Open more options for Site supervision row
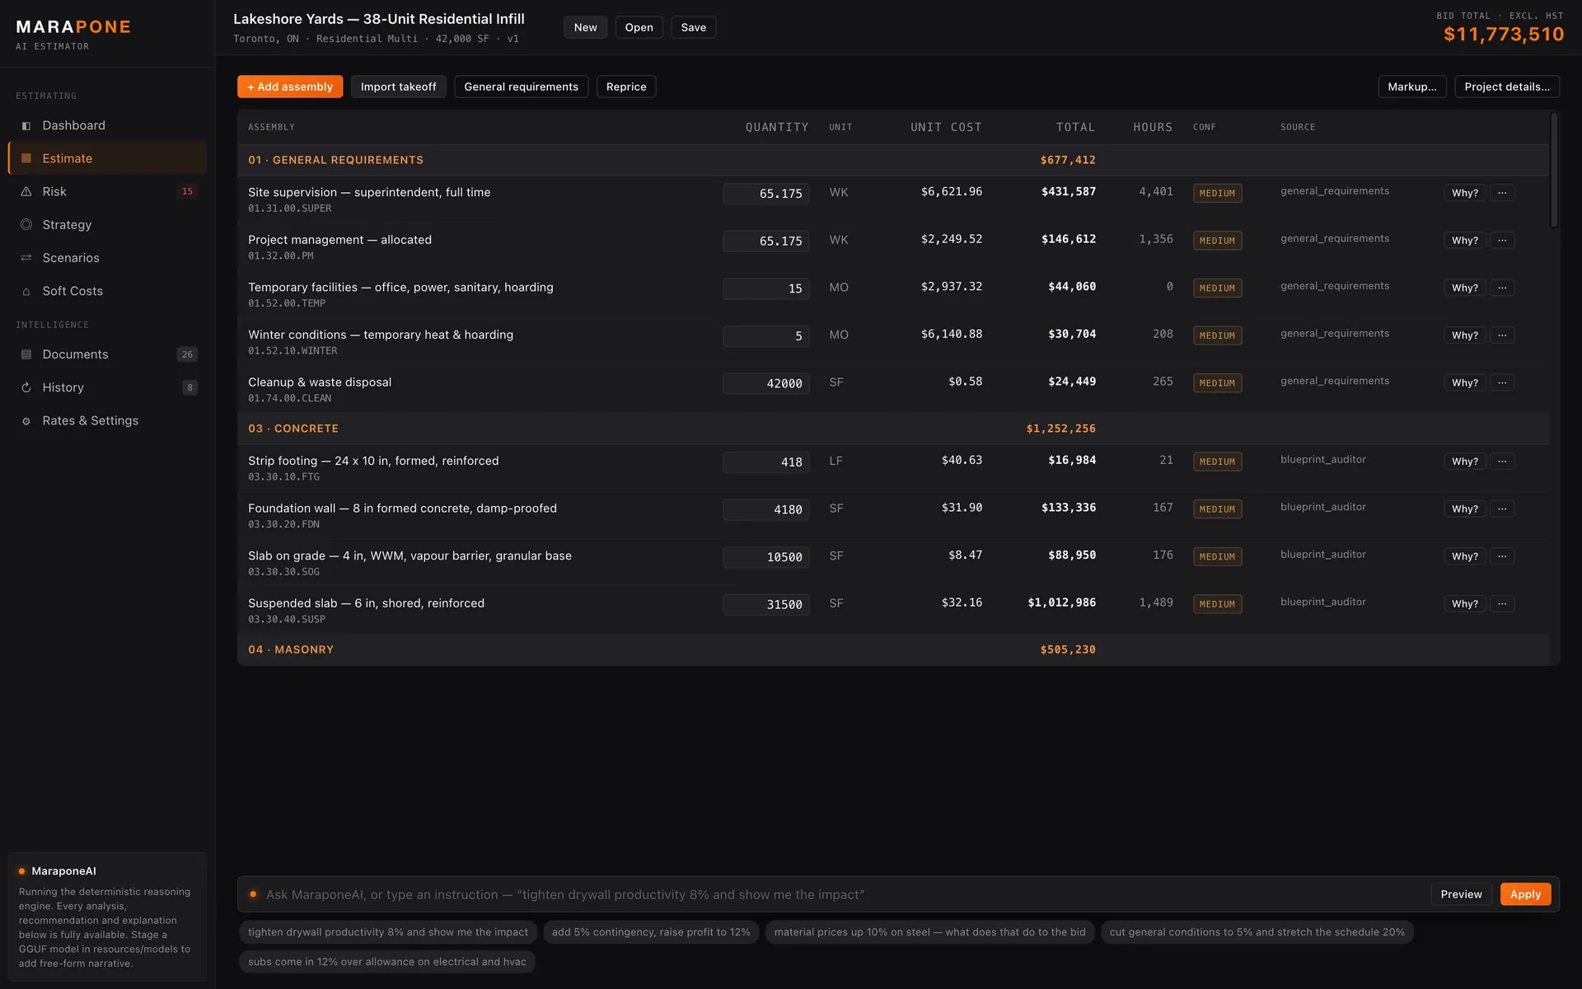The image size is (1582, 989). (x=1502, y=193)
